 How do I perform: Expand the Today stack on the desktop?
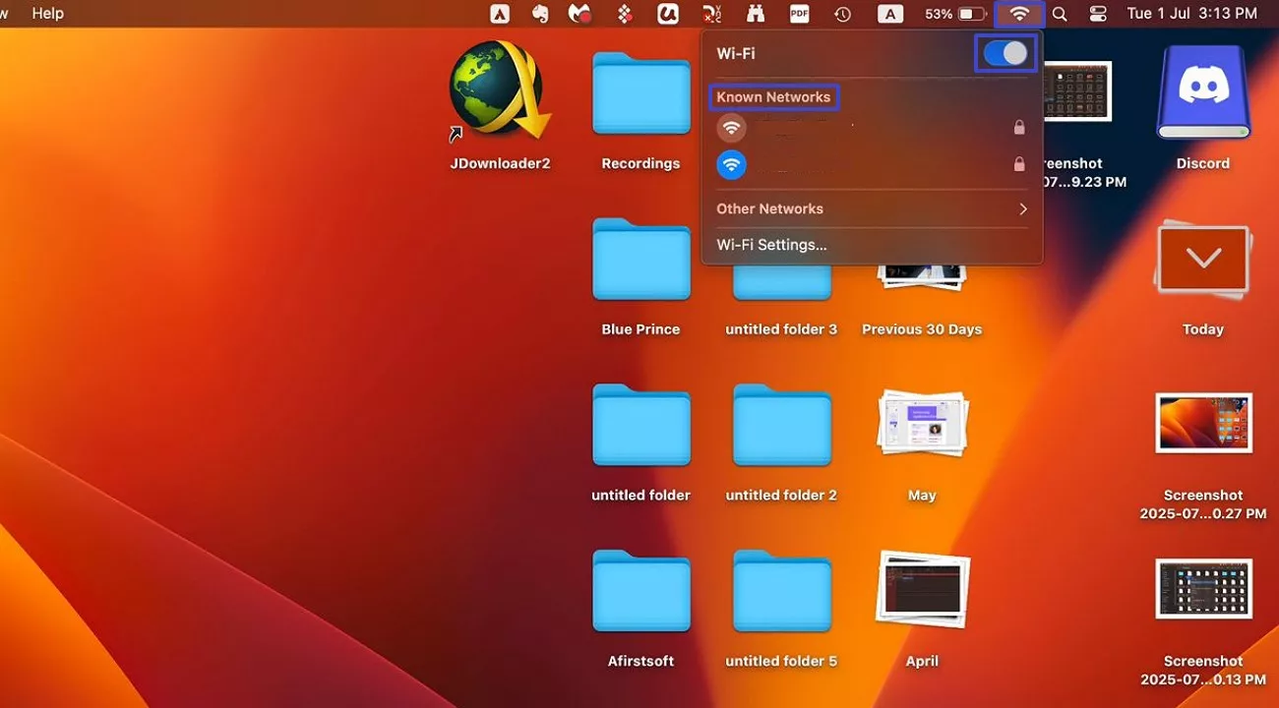coord(1201,260)
